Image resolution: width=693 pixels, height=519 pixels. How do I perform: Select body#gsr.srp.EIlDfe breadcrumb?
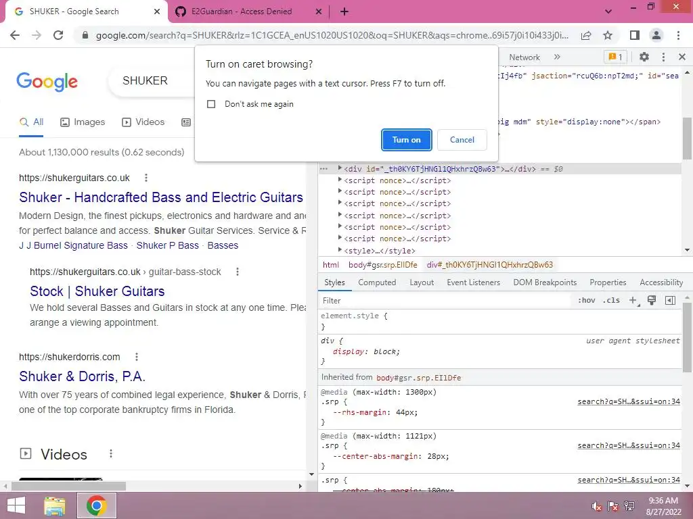click(x=383, y=265)
